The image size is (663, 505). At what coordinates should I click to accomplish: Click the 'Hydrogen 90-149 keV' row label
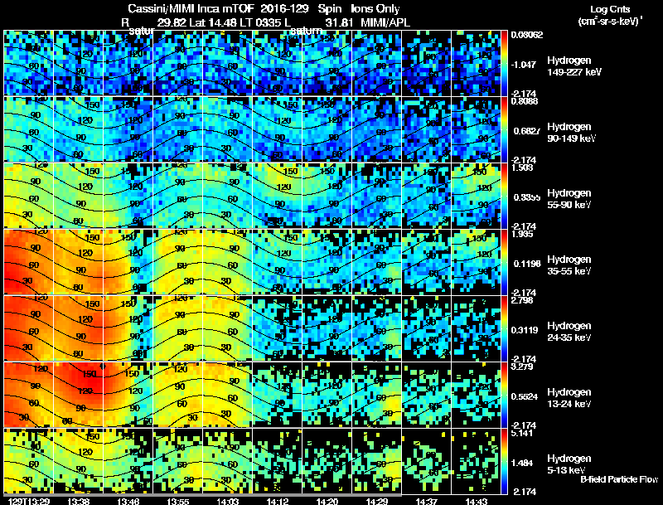571,133
